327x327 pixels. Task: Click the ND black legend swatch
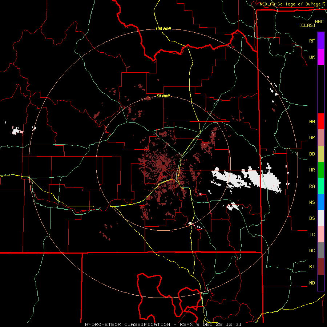[x=321, y=283]
